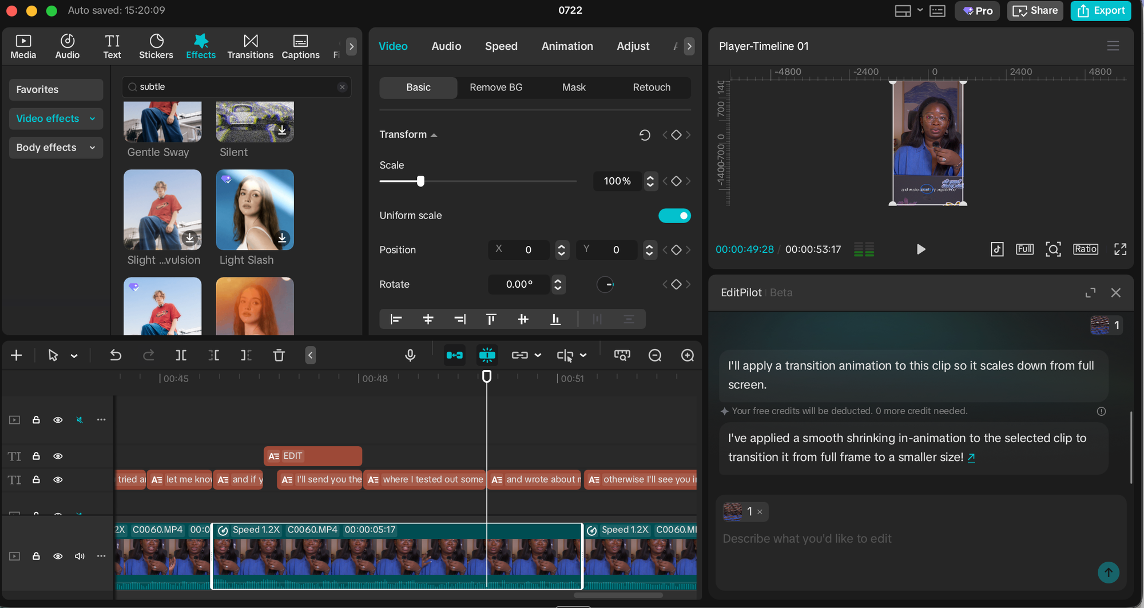Show more tabs in the inspector
Viewport: 1144px width, 608px height.
[x=689, y=46]
